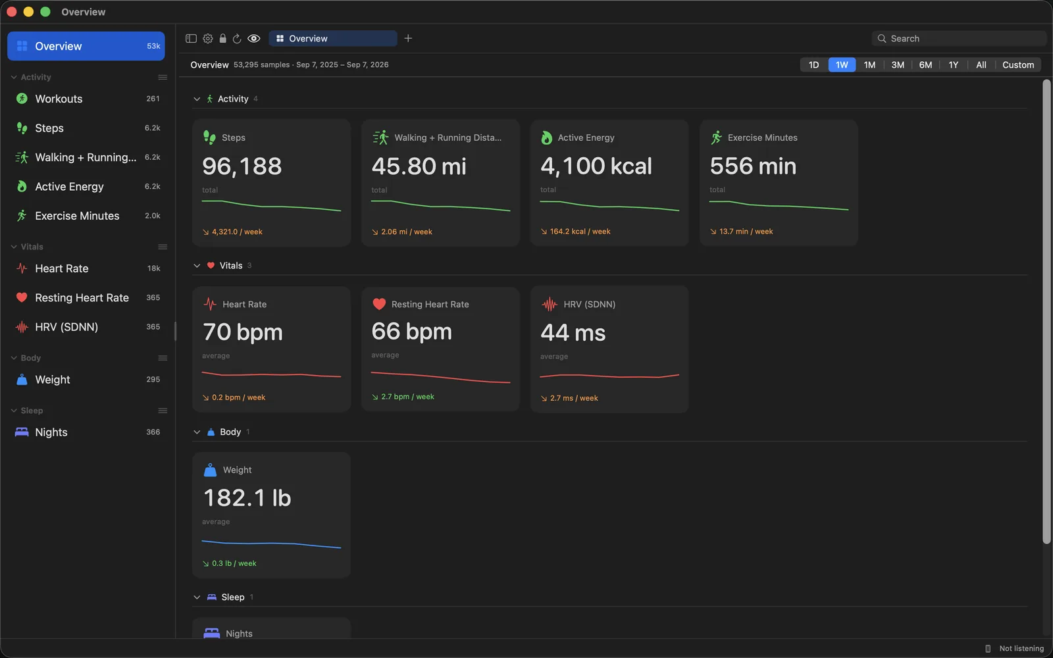Click the refresh icon in toolbar
1053x658 pixels.
(x=237, y=38)
